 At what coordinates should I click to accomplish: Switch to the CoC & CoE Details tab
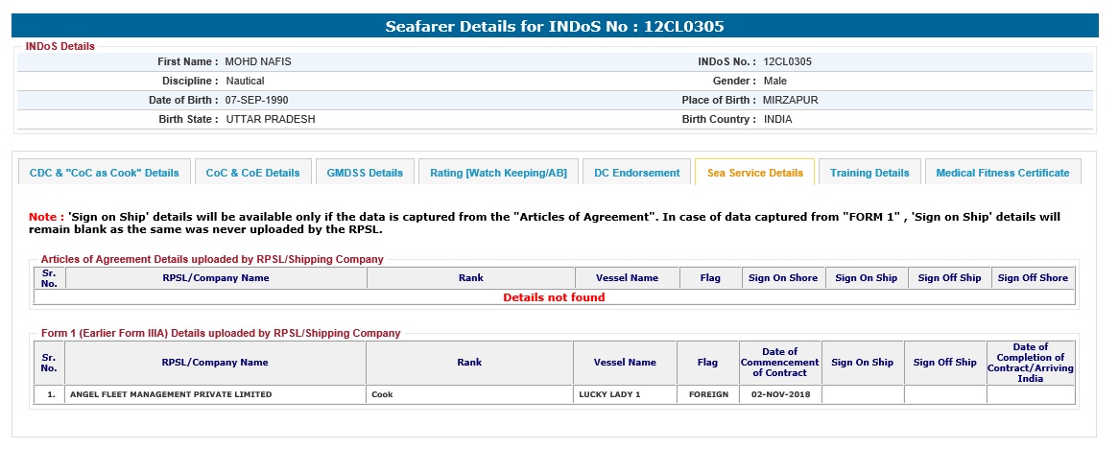point(252,173)
